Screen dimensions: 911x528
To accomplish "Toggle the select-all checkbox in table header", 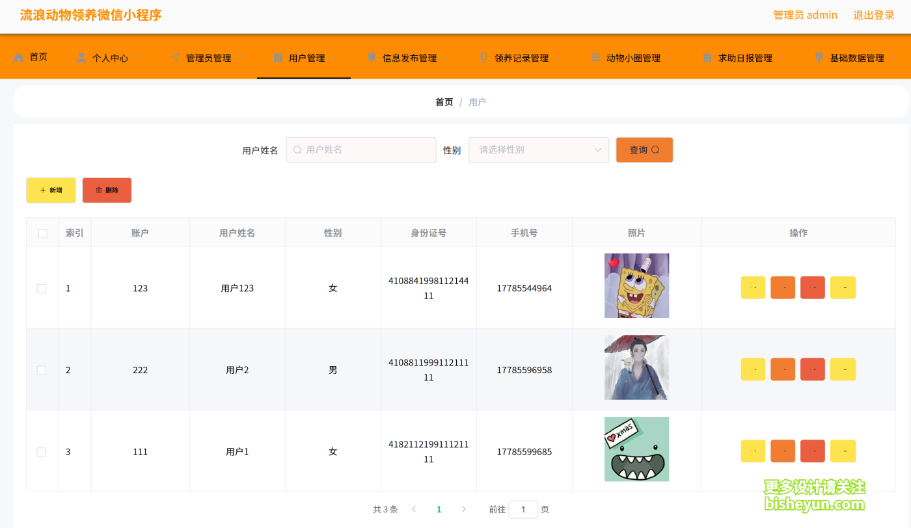I will pos(43,233).
